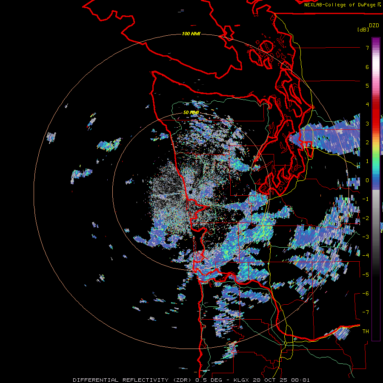Click the TH label on the scale
383x383 pixels.
point(366,332)
